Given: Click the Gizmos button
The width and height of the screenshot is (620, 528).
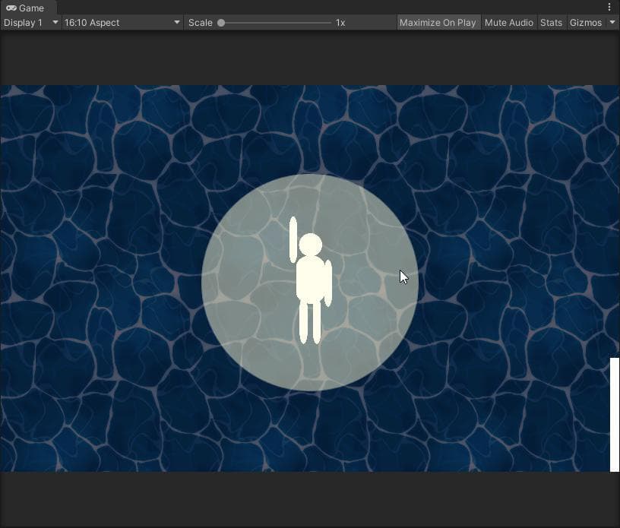Looking at the screenshot, I should point(586,23).
